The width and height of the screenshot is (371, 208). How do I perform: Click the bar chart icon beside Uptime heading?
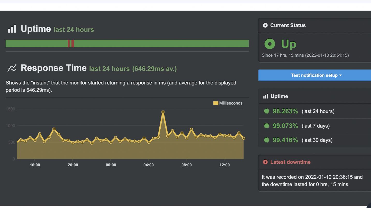click(x=12, y=29)
